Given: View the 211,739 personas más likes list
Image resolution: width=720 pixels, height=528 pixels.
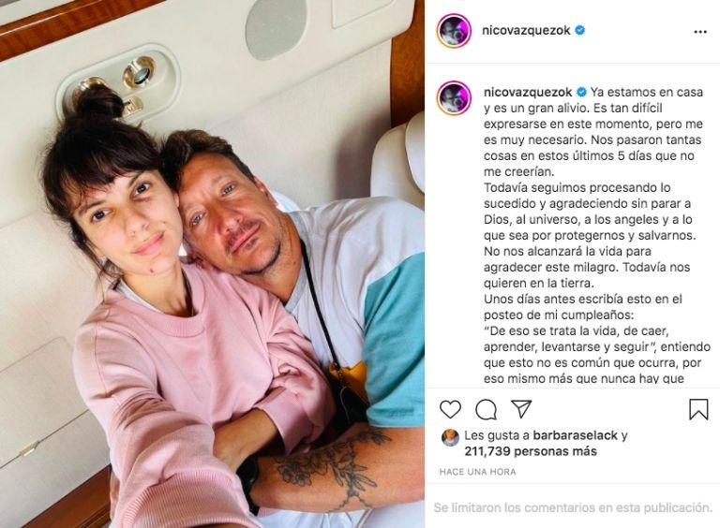Looking at the screenshot, I should tap(531, 451).
